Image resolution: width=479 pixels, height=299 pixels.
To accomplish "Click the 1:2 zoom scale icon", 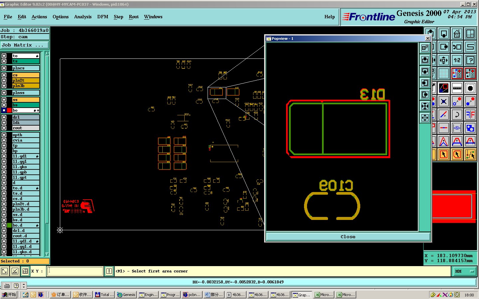I will (457, 60).
